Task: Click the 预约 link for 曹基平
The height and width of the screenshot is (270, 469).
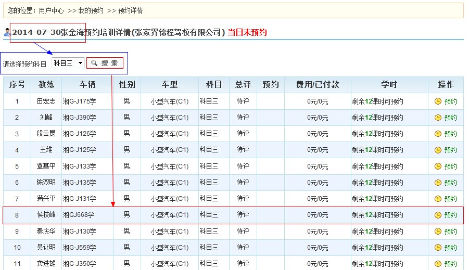Action: pyautogui.click(x=450, y=166)
